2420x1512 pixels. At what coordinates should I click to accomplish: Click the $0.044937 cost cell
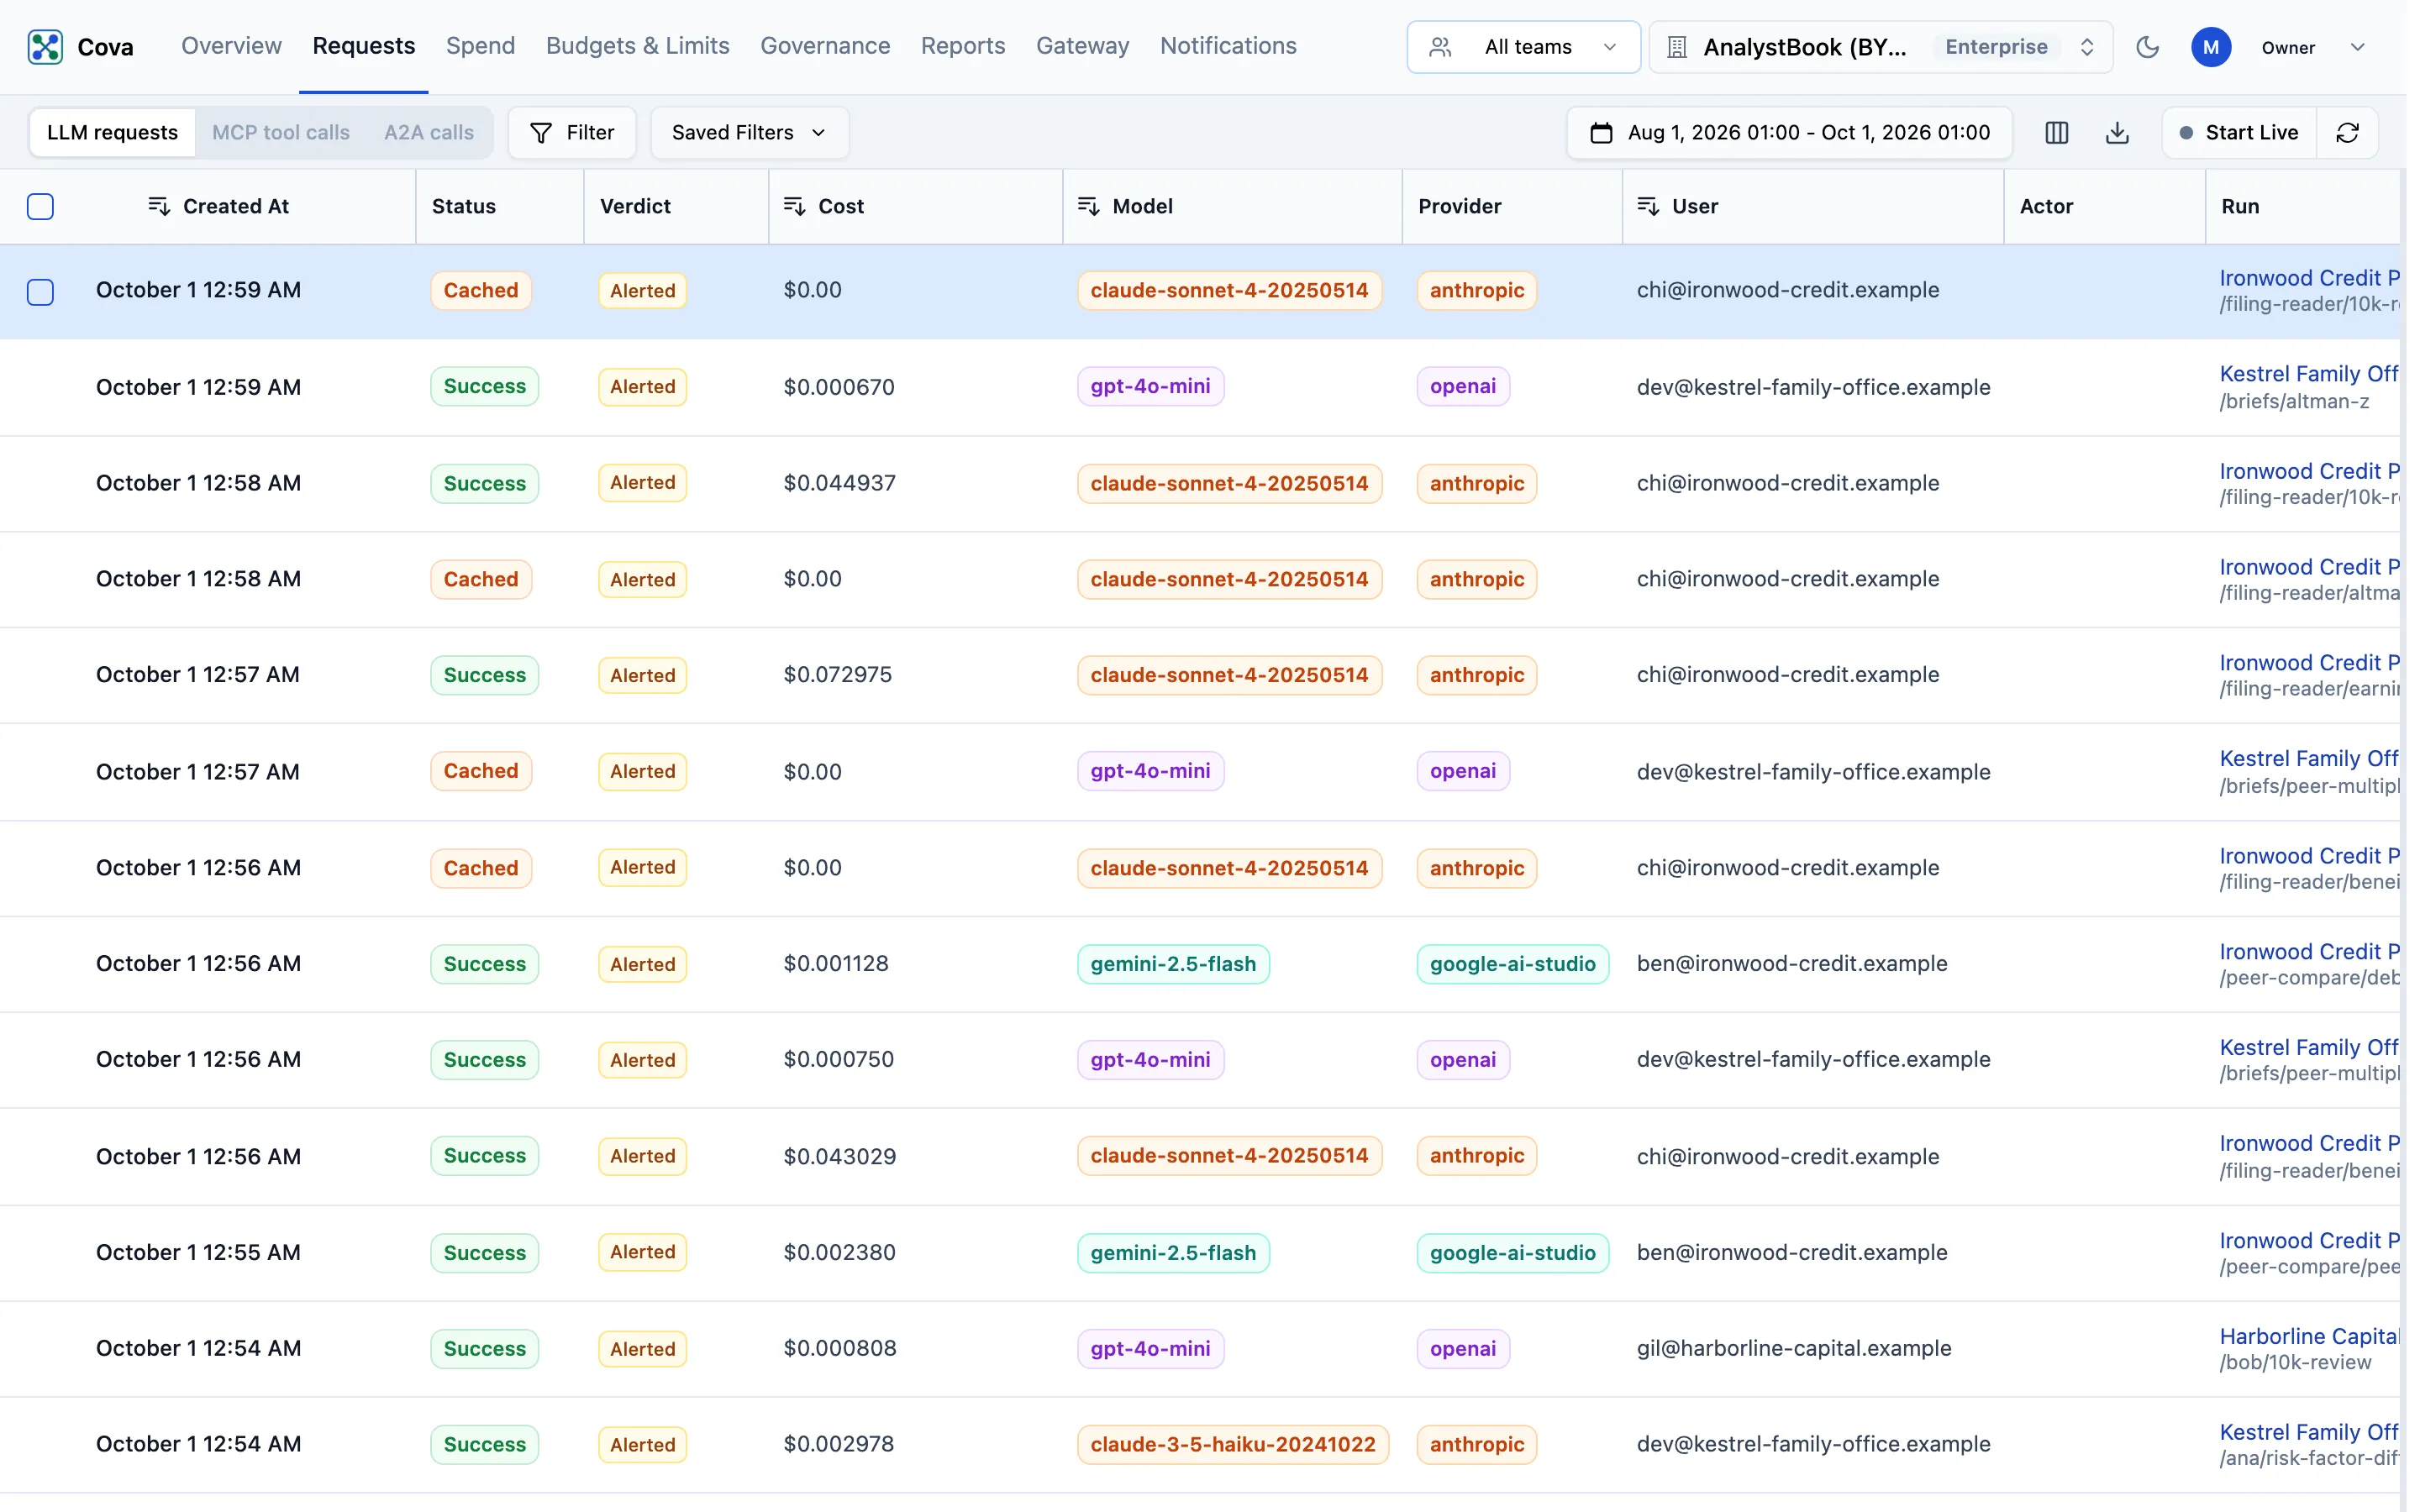(839, 483)
